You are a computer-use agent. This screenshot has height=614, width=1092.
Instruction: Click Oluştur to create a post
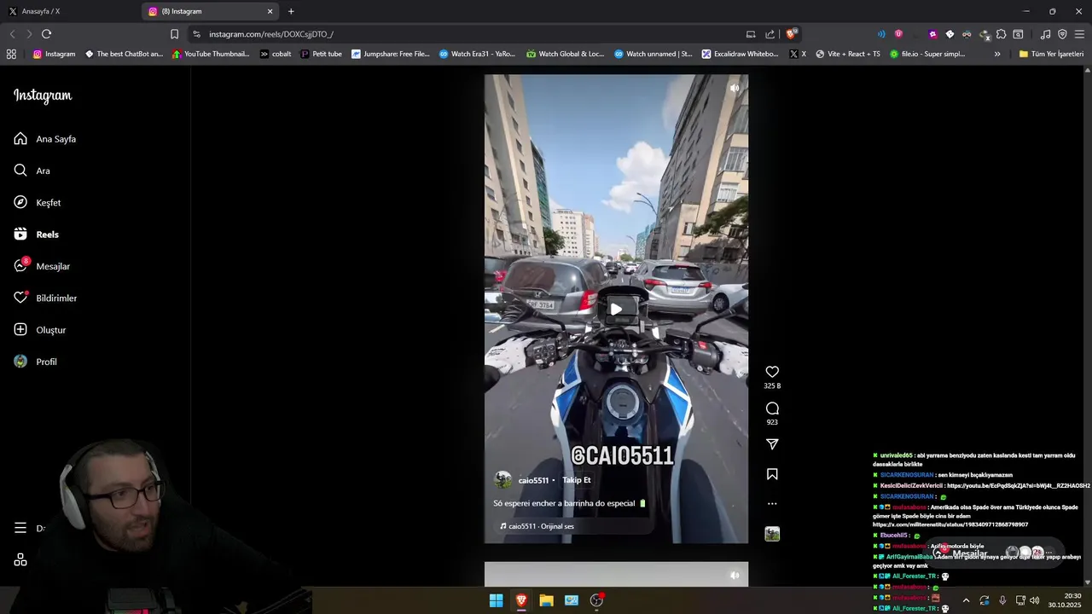pyautogui.click(x=39, y=330)
